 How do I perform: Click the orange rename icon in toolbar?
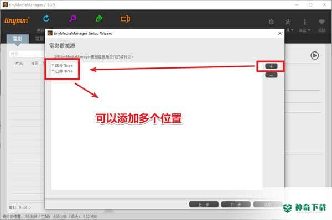point(126,19)
